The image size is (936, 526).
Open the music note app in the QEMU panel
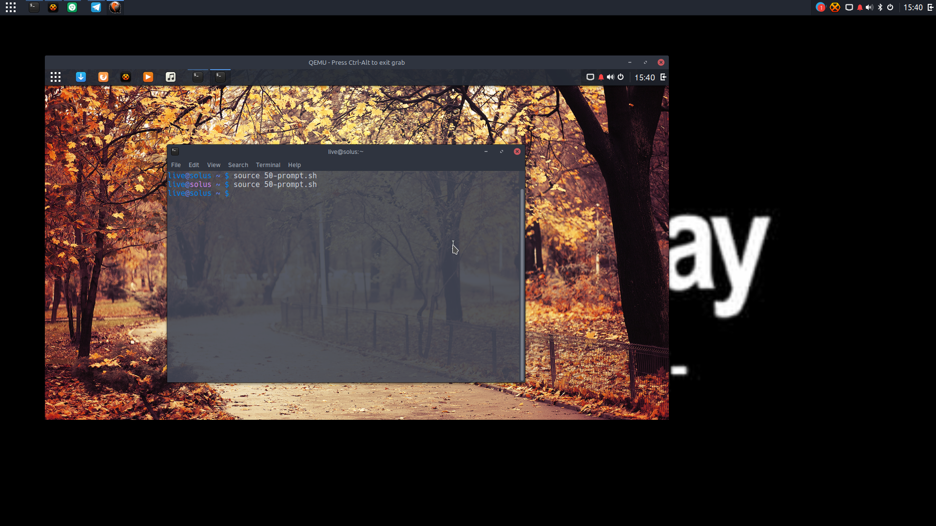coord(171,77)
